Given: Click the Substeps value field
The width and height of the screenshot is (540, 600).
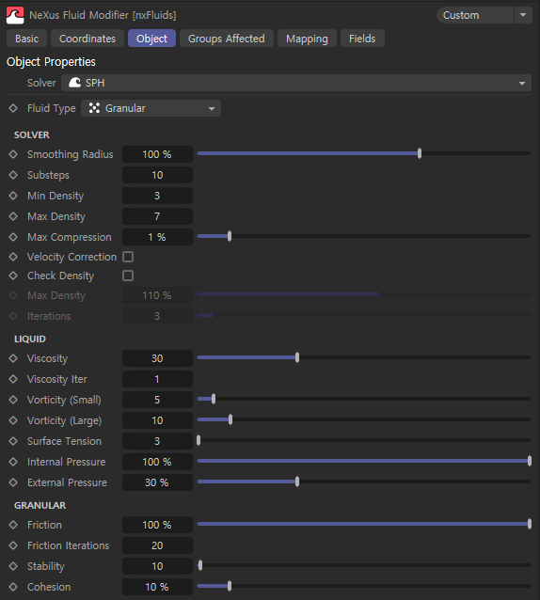Looking at the screenshot, I should coord(157,175).
